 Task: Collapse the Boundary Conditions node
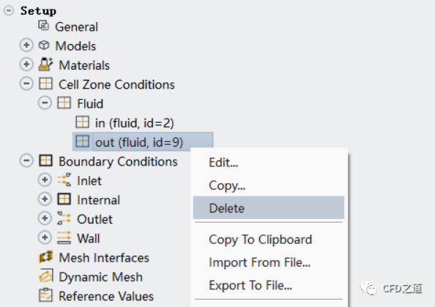click(x=26, y=160)
